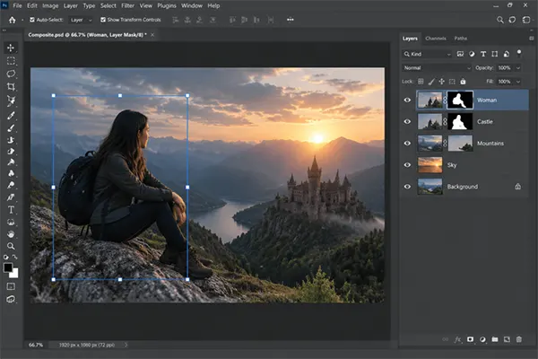Toggle Auto-Select checkbox

[x=32, y=20]
